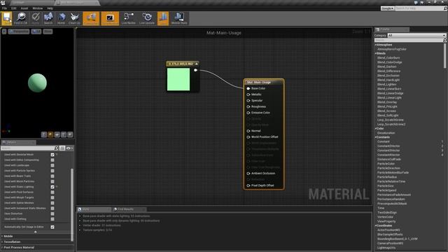Open the File menu
448x252 pixels.
(5, 8)
